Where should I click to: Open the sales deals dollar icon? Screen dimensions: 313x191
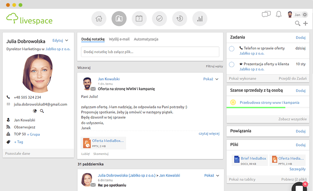click(x=179, y=19)
